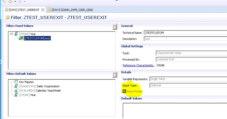Click the 0CALWEEK time characteristic icon
The height and width of the screenshot is (119, 227).
[x=16, y=90]
